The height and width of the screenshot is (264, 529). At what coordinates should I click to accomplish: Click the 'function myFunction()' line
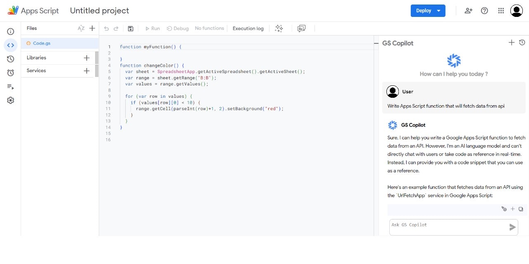tap(151, 47)
